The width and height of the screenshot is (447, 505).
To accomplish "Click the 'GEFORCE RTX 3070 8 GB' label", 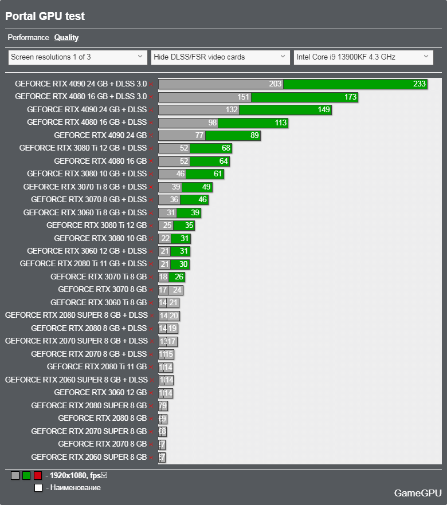I will (x=102, y=290).
